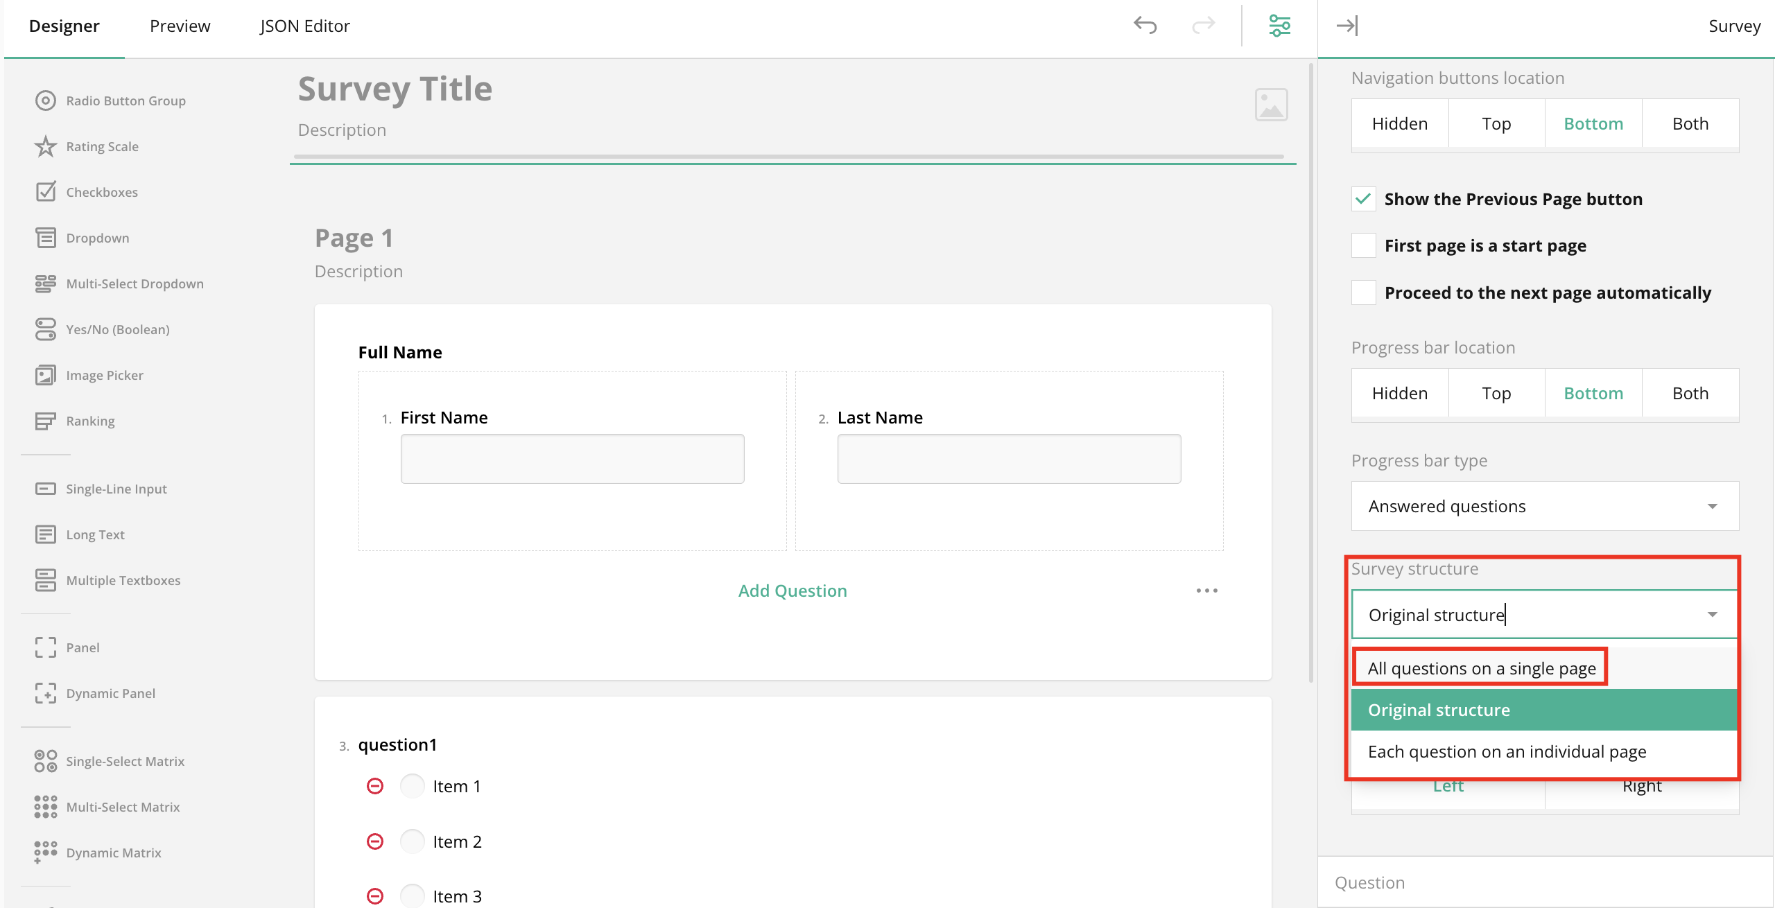Select the Rating Scale star icon

coord(46,146)
